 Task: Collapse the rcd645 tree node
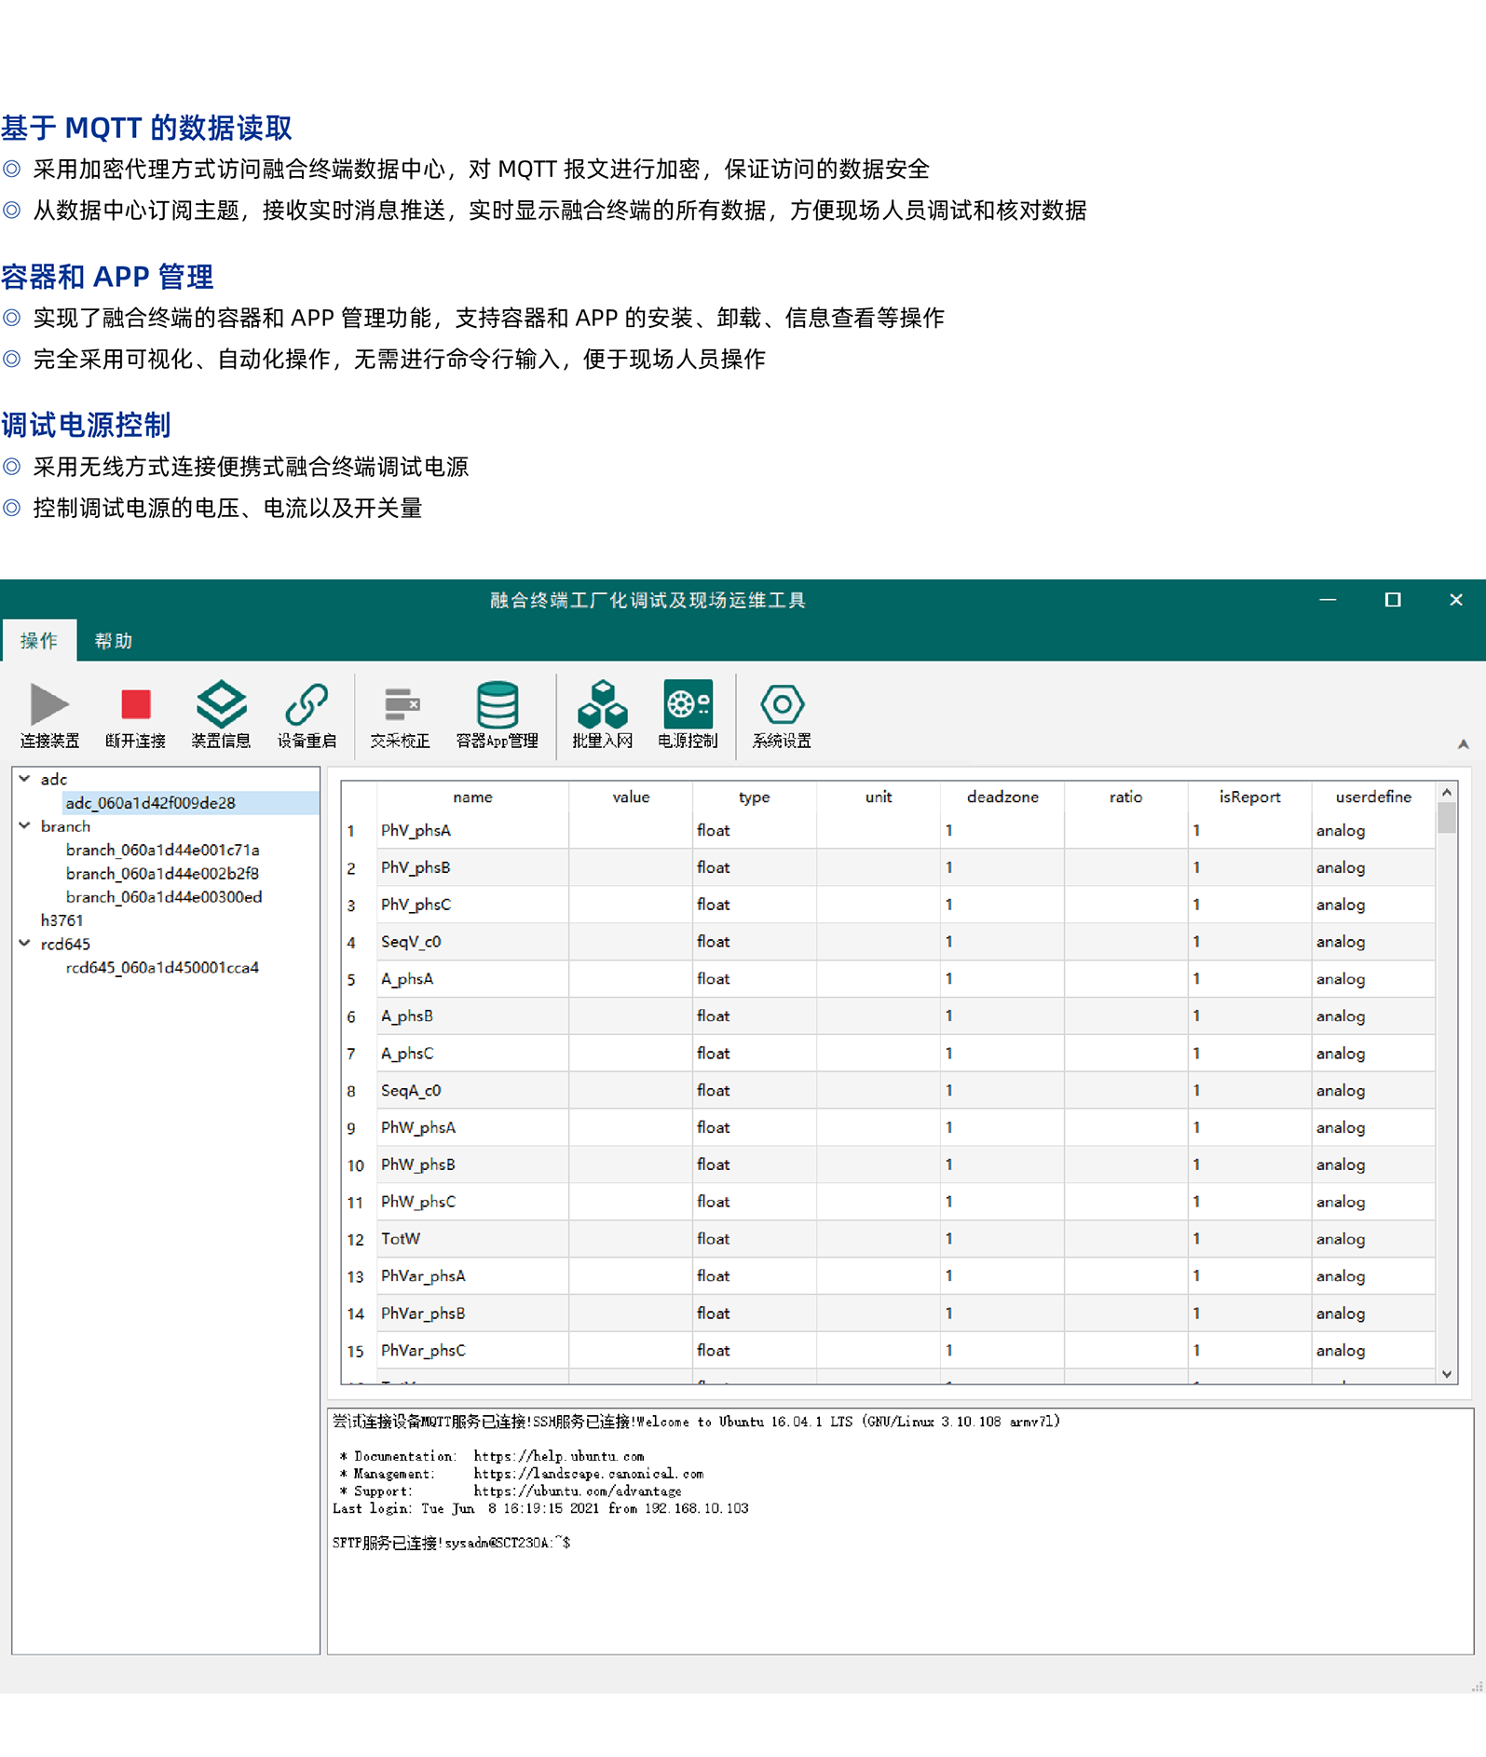tap(25, 943)
